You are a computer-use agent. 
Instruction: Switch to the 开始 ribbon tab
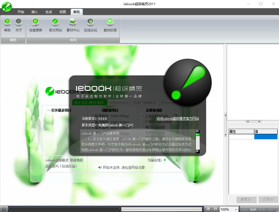[x=21, y=12]
